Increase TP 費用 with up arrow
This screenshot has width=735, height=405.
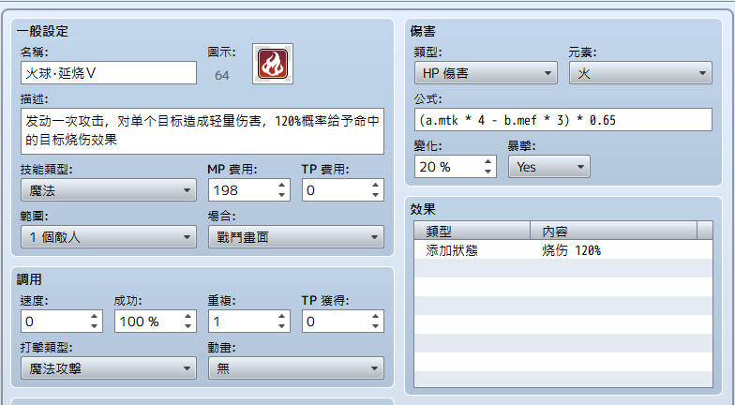tap(375, 186)
